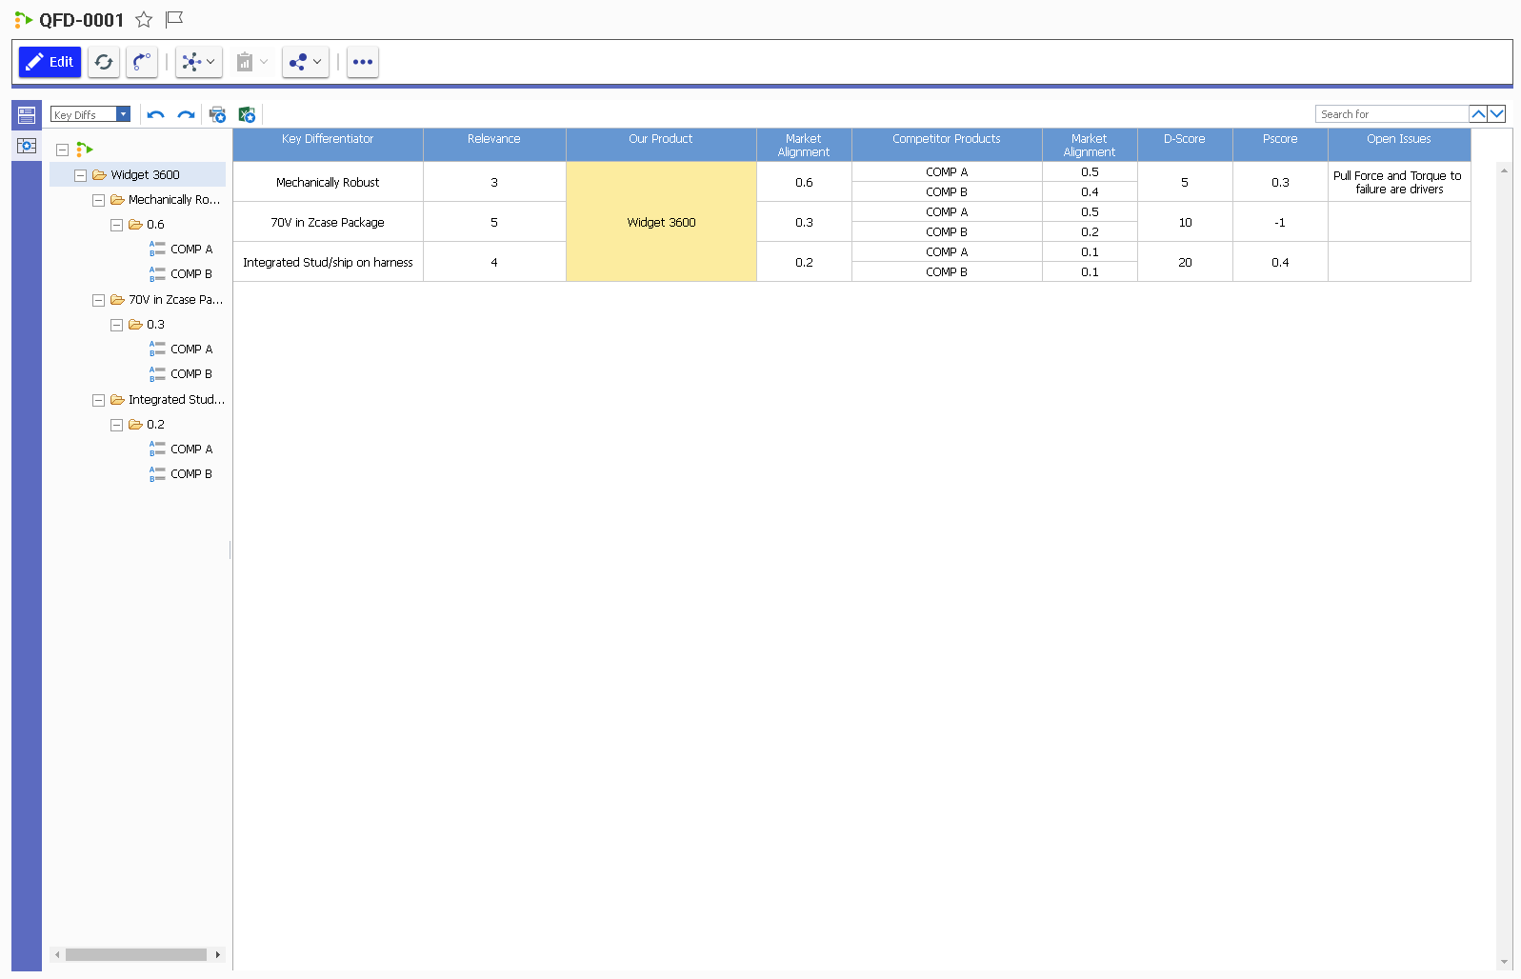Image resolution: width=1521 pixels, height=979 pixels.
Task: Click the yellow Widget 3600 cell
Action: 661,222
